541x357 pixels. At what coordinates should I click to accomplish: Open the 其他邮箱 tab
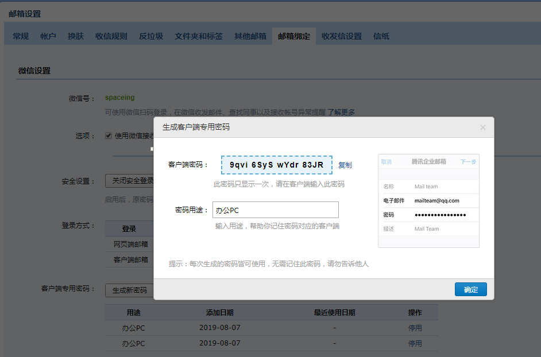(250, 36)
